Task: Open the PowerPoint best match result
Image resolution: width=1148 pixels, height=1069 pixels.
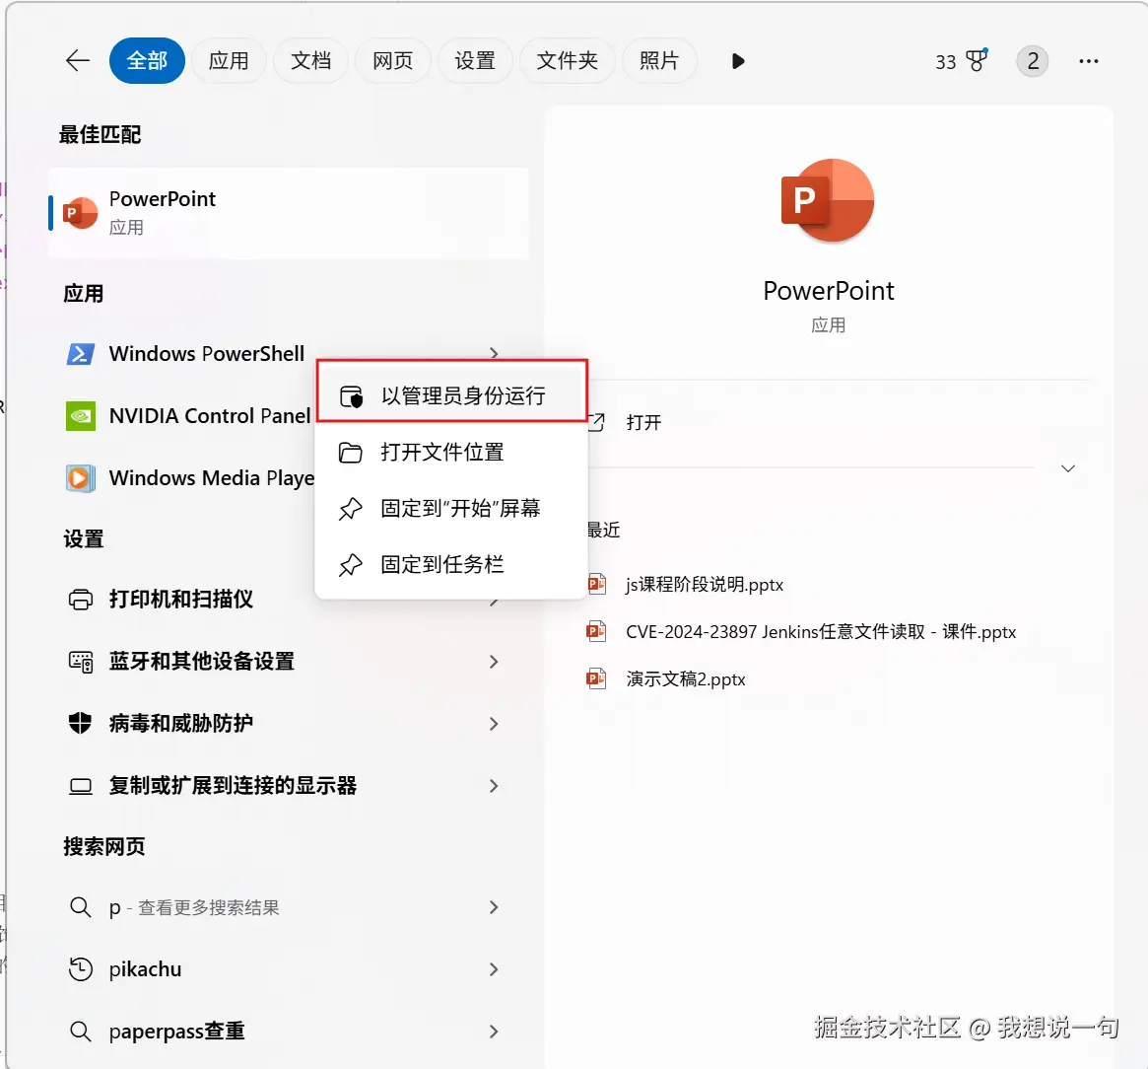Action: [289, 213]
